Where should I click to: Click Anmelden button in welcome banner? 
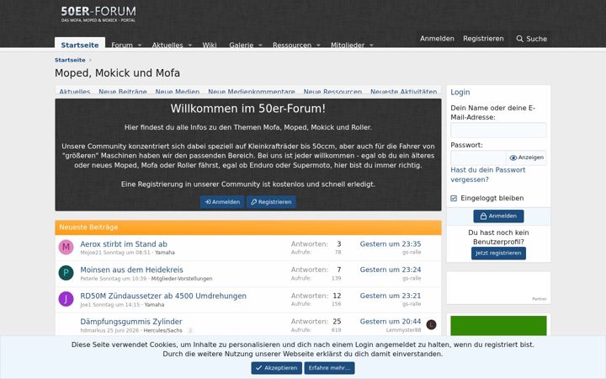pyautogui.click(x=222, y=202)
